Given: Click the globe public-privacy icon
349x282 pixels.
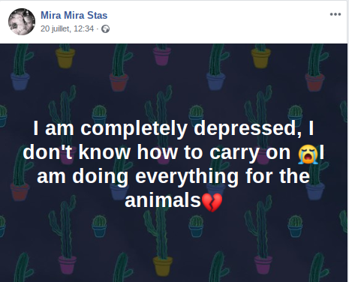Looking at the screenshot, I should pyautogui.click(x=105, y=29).
